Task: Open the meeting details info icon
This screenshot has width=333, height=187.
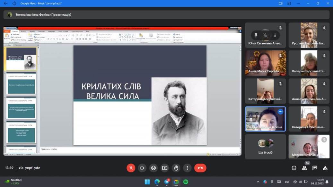Action: [x=294, y=168]
